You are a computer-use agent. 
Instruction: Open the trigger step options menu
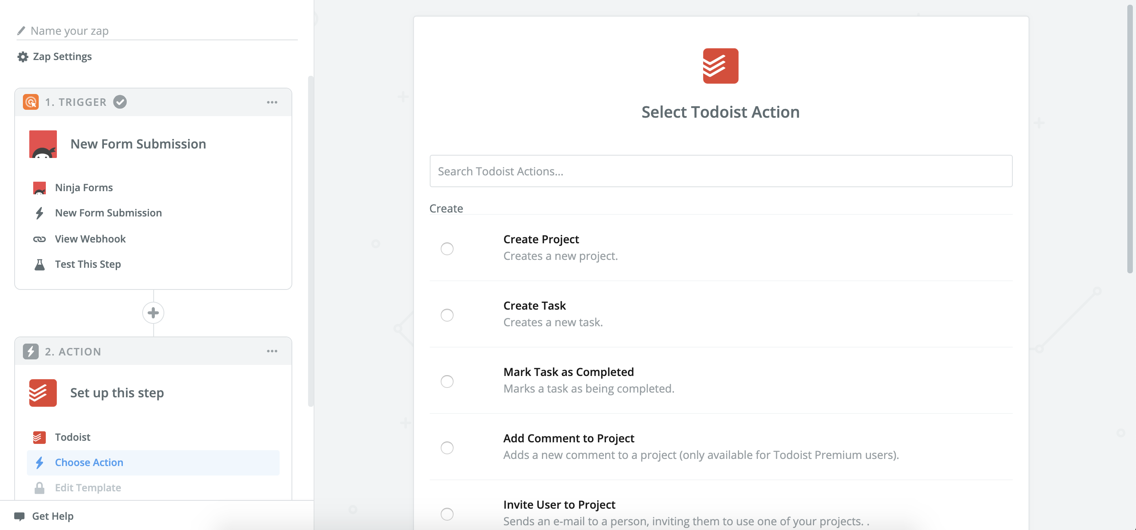point(273,102)
